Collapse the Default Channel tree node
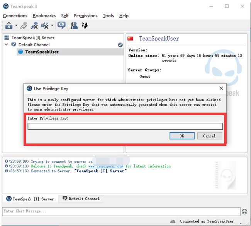 coord(7,44)
